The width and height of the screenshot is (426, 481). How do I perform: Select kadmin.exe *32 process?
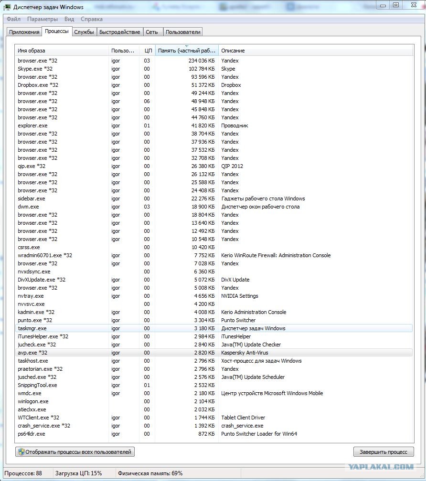click(213, 312)
